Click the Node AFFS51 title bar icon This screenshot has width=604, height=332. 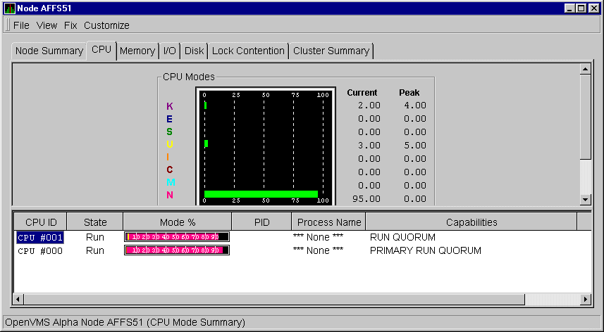click(9, 8)
